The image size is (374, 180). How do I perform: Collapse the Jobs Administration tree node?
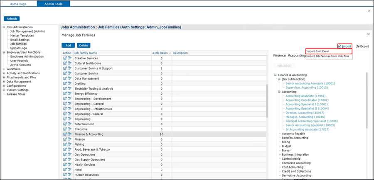point(4,27)
